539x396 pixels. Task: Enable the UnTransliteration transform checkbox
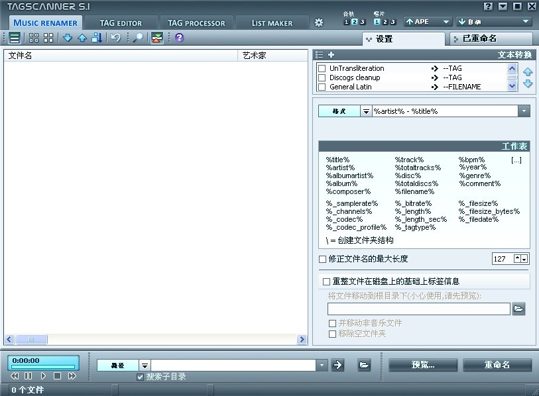click(x=322, y=68)
